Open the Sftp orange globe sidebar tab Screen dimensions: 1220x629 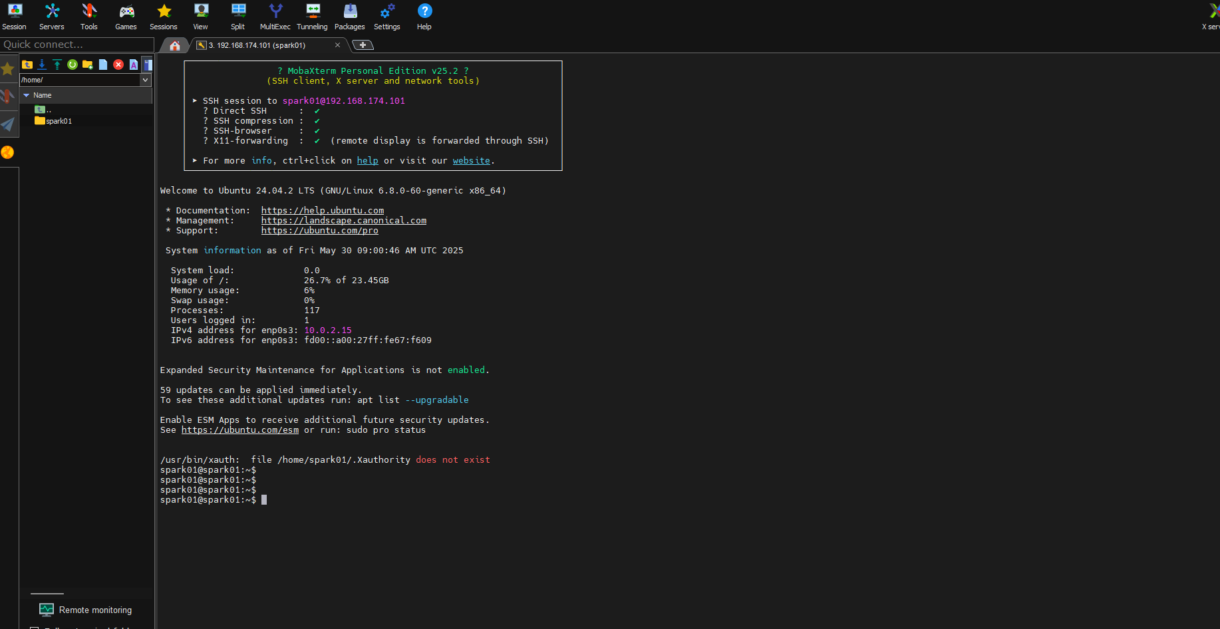8,152
